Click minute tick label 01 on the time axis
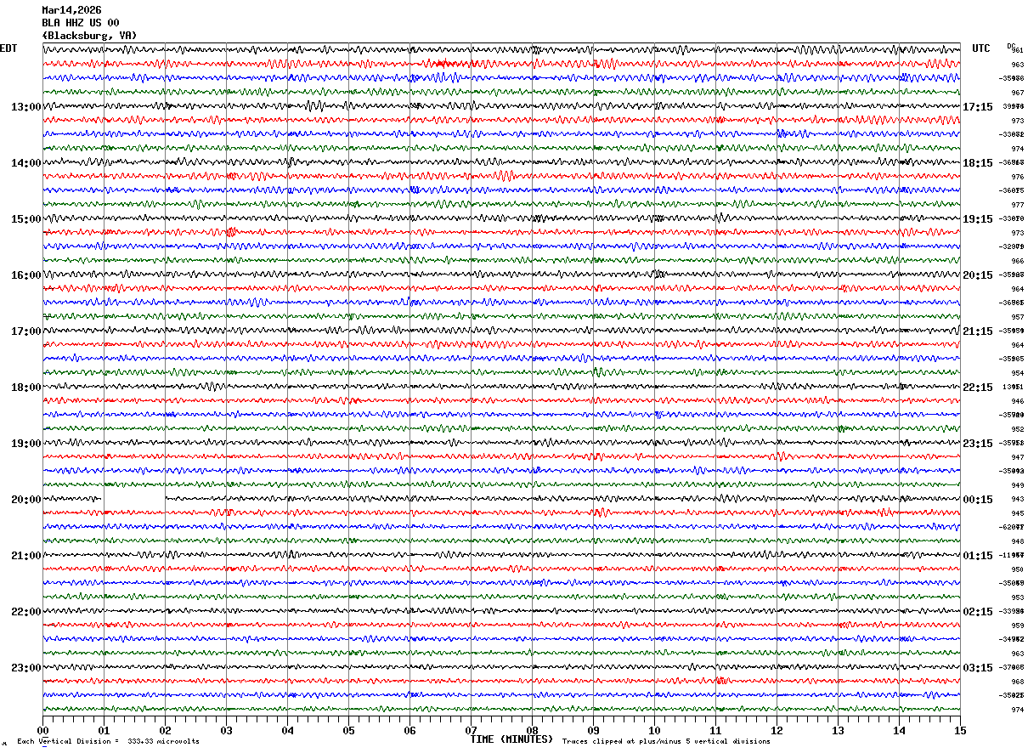This screenshot has height=753, width=1028. [x=104, y=730]
